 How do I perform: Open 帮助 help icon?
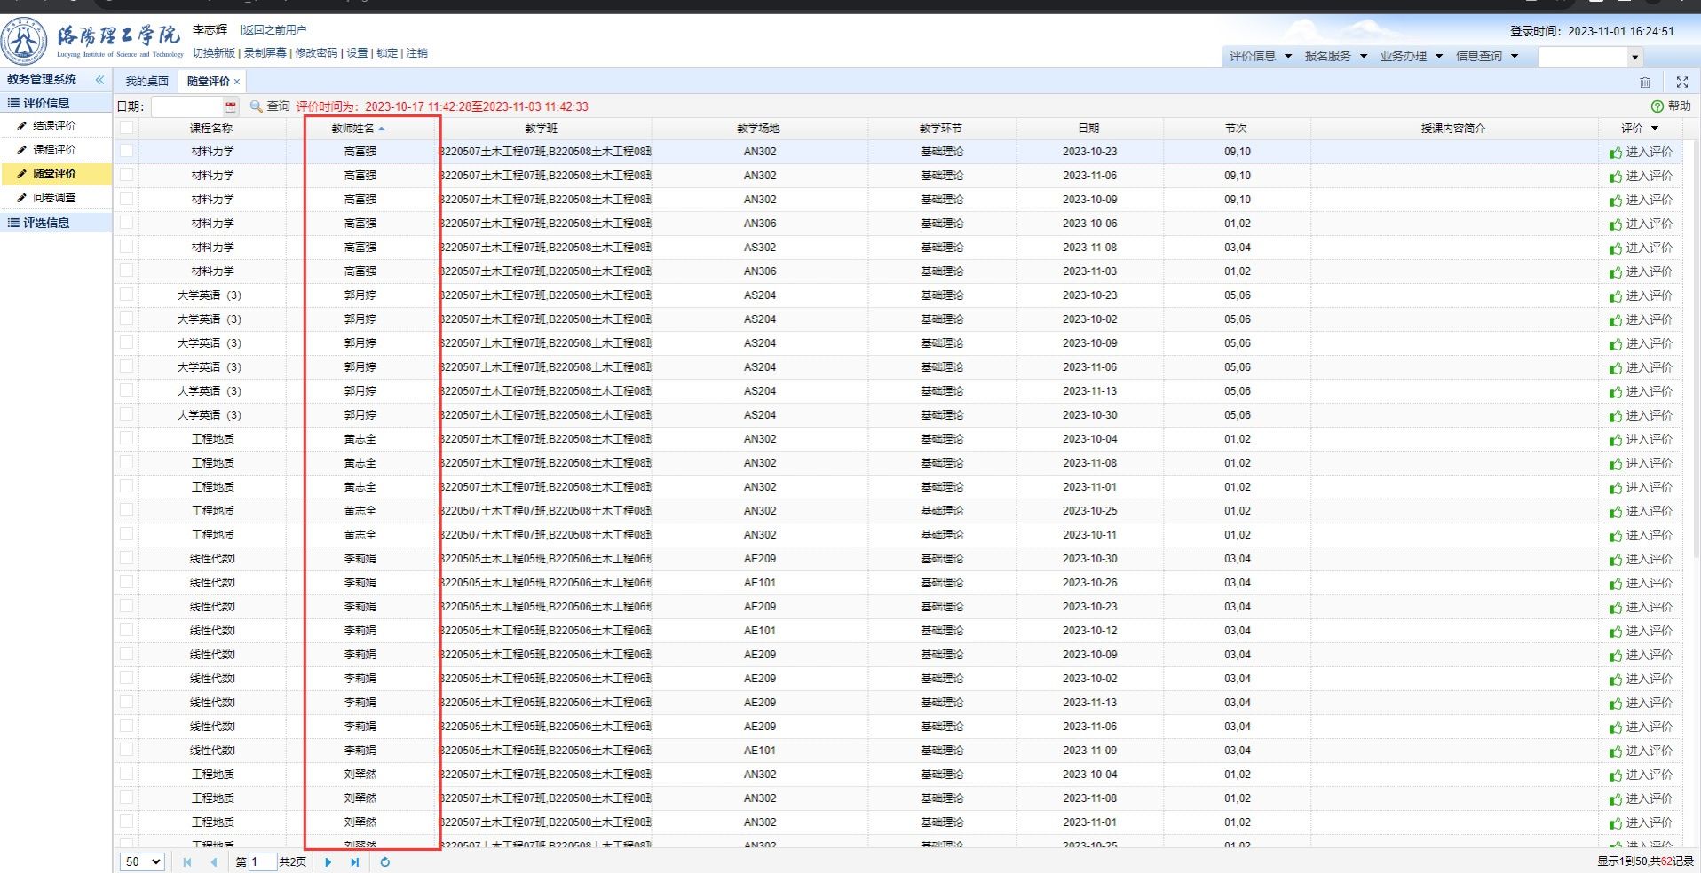point(1657,106)
